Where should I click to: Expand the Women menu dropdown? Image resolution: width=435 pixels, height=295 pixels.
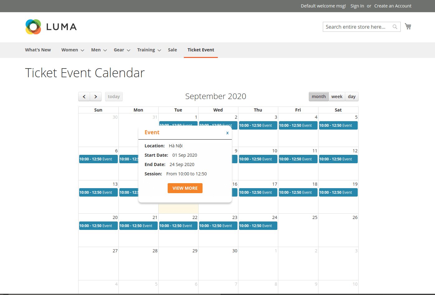pos(82,50)
